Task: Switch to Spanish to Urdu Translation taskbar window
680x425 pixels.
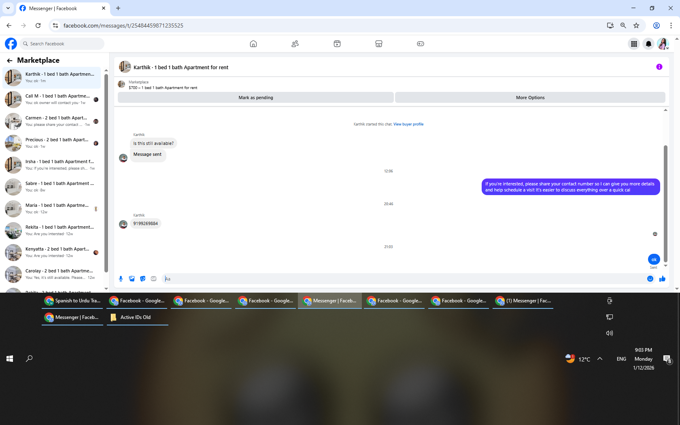Action: coord(72,301)
